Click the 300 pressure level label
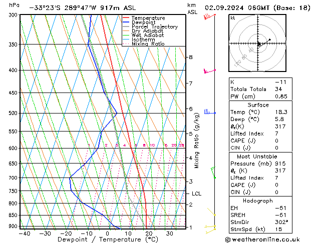Viewport: 315px width, 243px height. 14,15
